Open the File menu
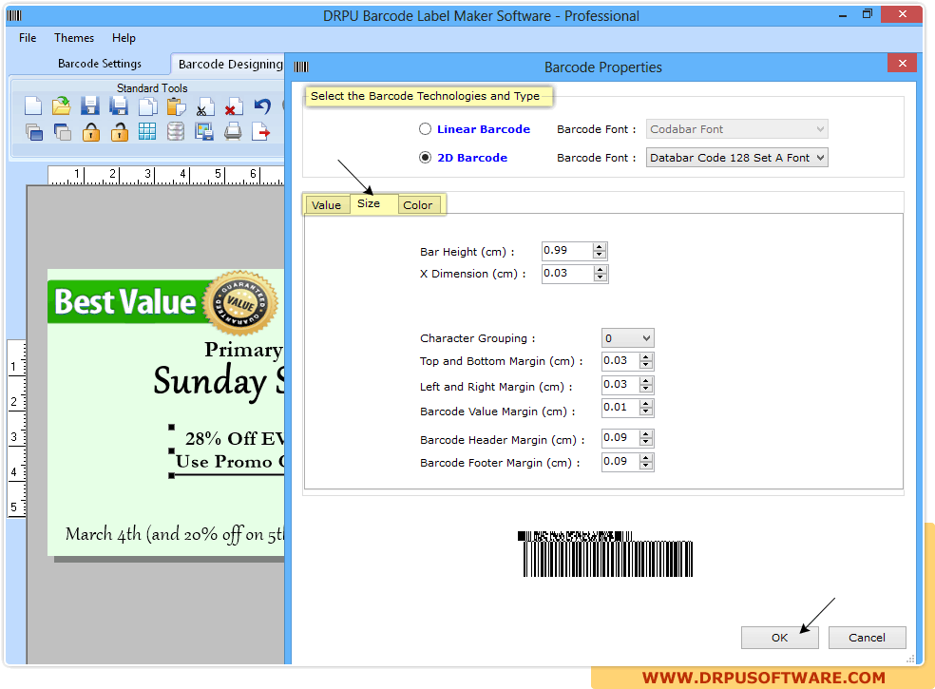935x689 pixels. (28, 38)
